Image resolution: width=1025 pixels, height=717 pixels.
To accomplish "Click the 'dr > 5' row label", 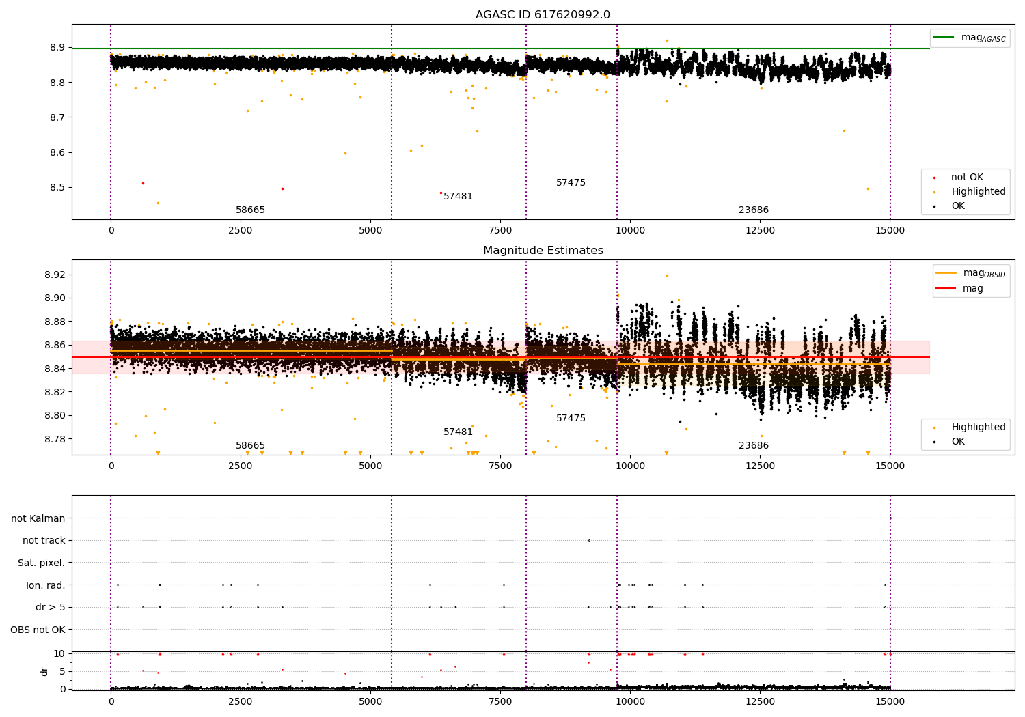I will pos(51,607).
